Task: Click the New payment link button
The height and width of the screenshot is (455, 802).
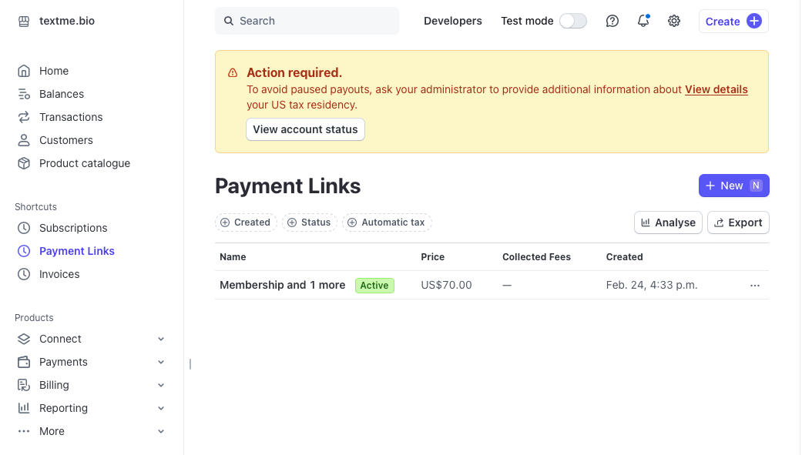Action: click(x=733, y=186)
